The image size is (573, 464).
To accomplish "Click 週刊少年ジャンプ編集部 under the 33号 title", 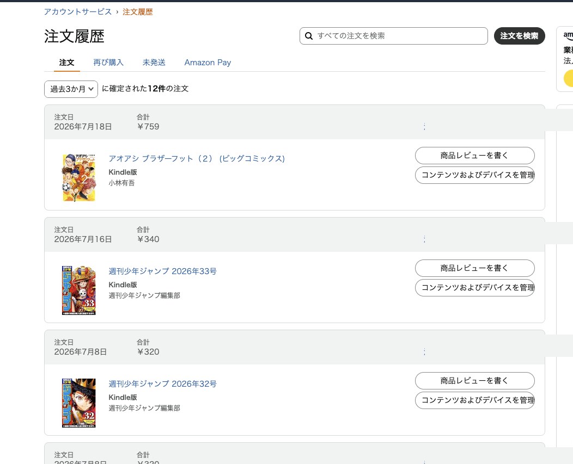I will point(144,295).
